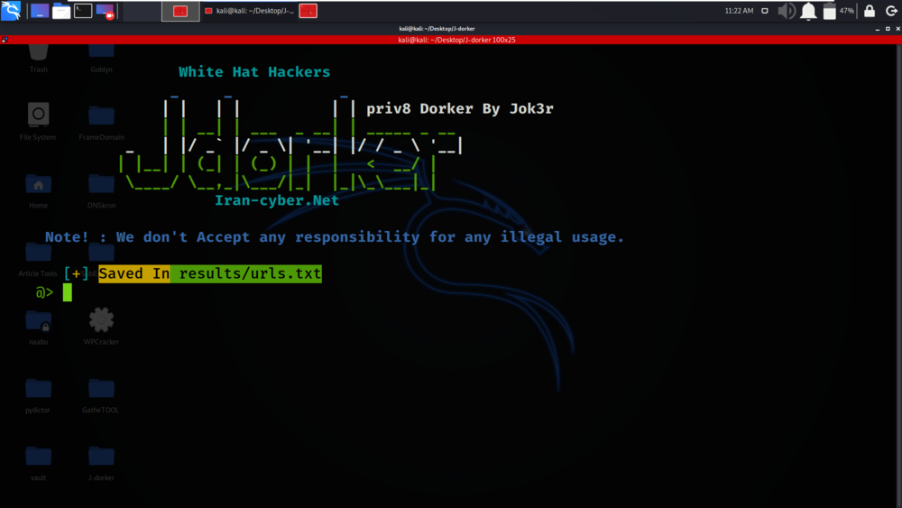
Task: Maximize the J-dorker terminal window
Action: pos(888,29)
